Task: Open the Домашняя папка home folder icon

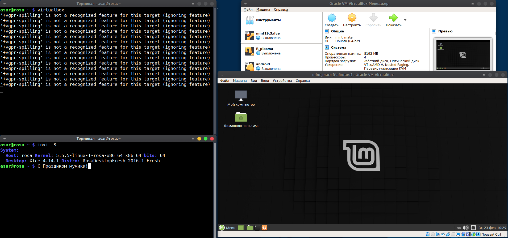Action: (241, 117)
